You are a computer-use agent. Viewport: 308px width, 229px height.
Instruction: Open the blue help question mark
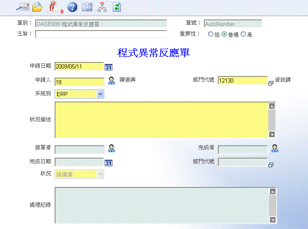click(72, 7)
